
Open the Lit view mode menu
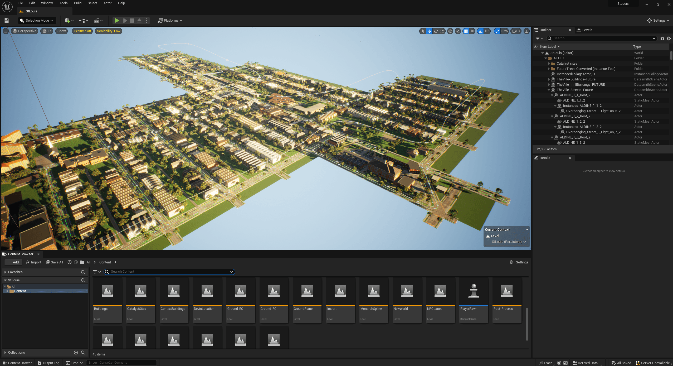47,31
